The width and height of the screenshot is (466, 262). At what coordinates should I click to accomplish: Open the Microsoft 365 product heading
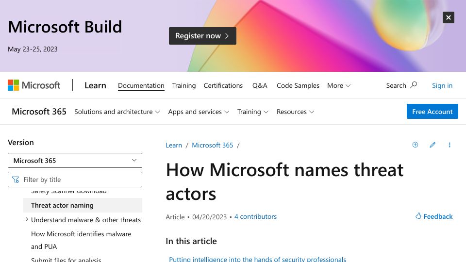(39, 112)
